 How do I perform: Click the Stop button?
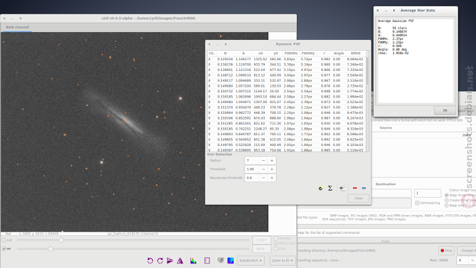tap(446, 250)
